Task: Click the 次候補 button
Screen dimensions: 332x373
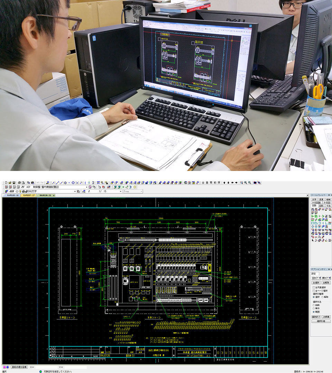Action: (x=326, y=317)
